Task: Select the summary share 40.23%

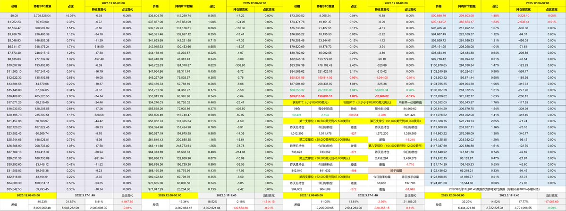Action: coord(42,202)
